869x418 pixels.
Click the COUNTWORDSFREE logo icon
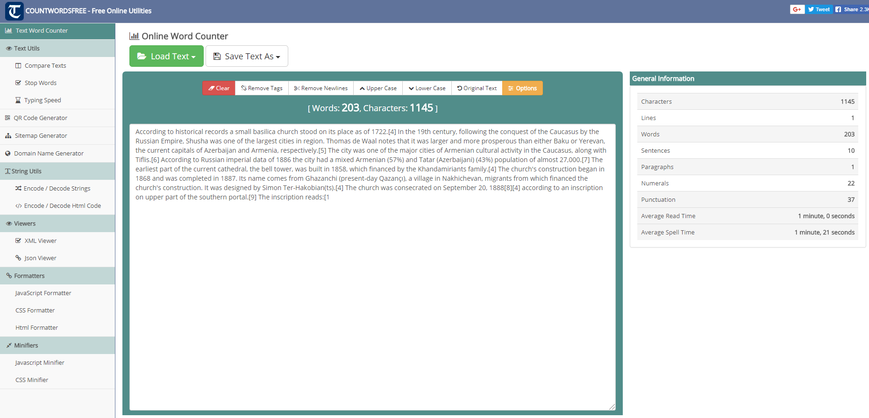coord(14,11)
